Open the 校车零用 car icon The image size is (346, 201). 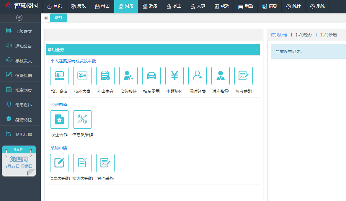[x=151, y=76]
